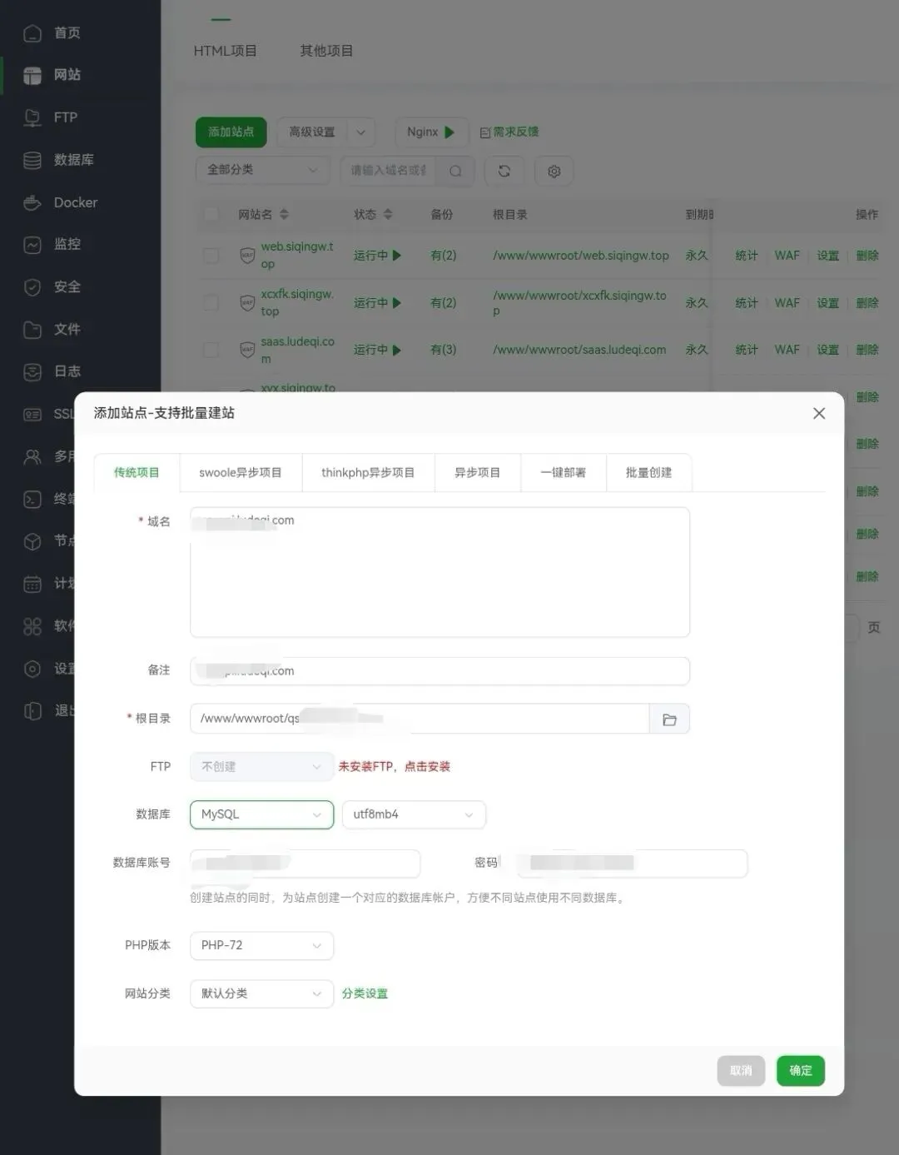
Task: Open the 首页 home sidebar icon
Action: point(32,32)
